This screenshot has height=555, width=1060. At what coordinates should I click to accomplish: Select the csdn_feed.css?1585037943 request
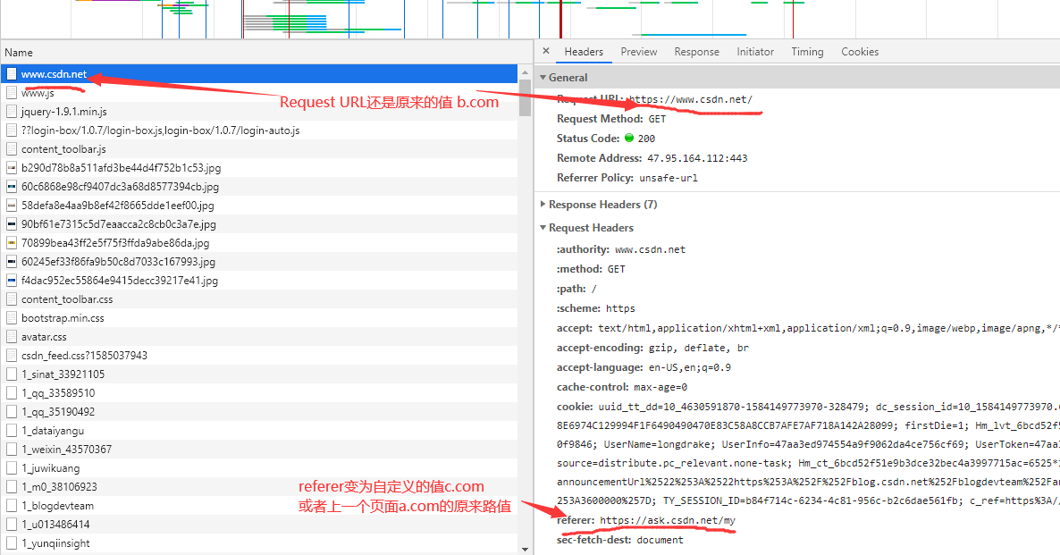(259, 356)
